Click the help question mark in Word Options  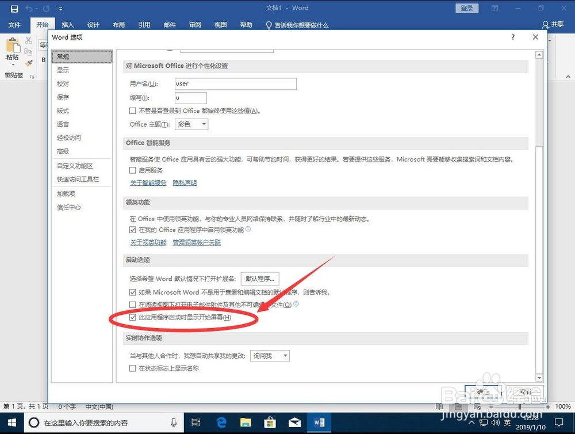[x=513, y=37]
